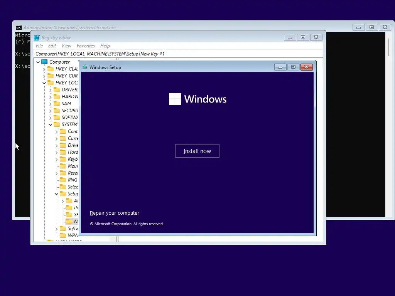Select the Software subkey folder under SYSTEM

pyautogui.click(x=63, y=228)
